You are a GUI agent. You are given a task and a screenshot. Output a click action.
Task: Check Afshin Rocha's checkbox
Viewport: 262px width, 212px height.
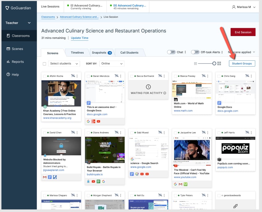click(45, 76)
